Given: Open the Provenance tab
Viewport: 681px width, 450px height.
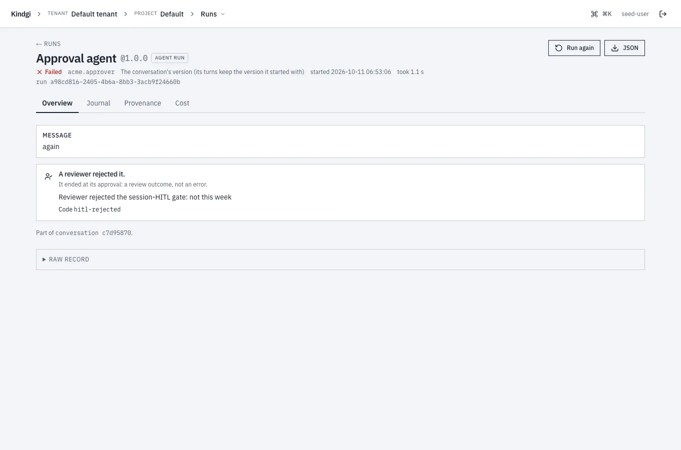Looking at the screenshot, I should (x=143, y=103).
